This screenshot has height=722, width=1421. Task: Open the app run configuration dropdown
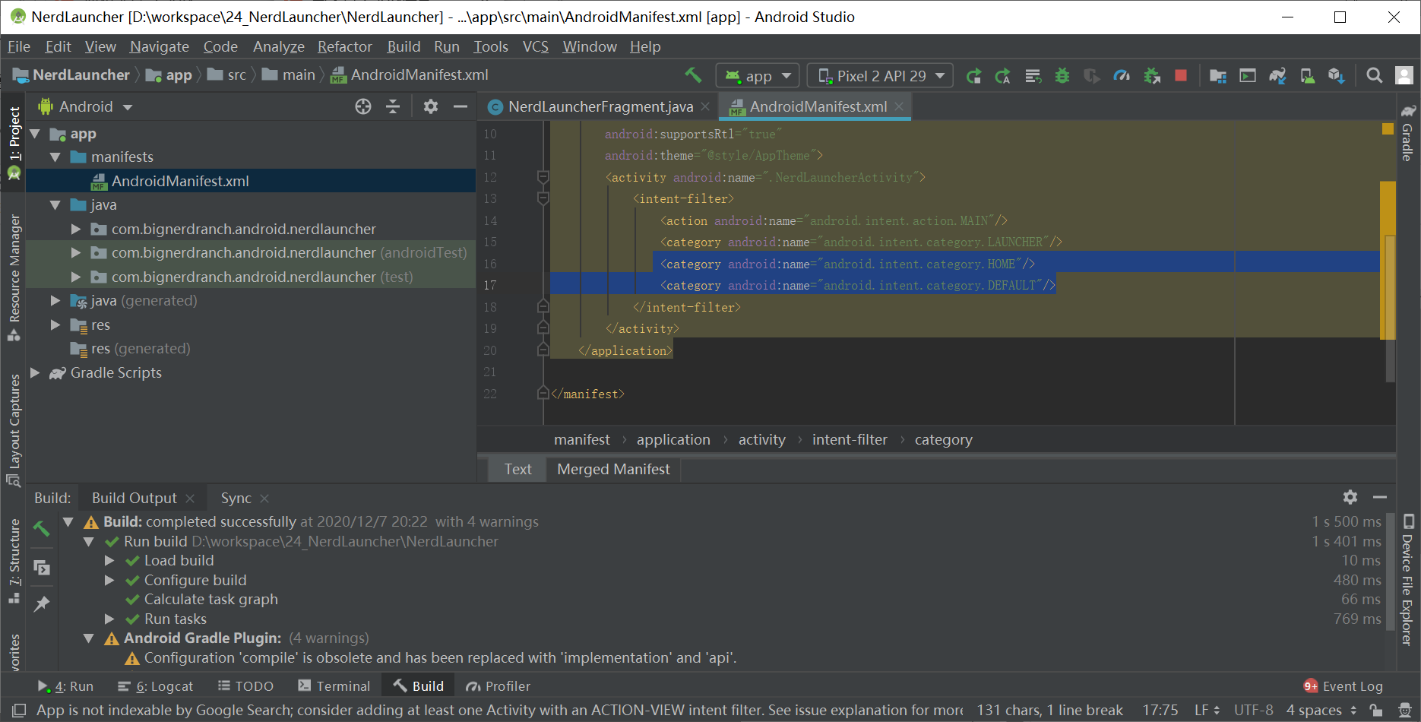click(758, 75)
